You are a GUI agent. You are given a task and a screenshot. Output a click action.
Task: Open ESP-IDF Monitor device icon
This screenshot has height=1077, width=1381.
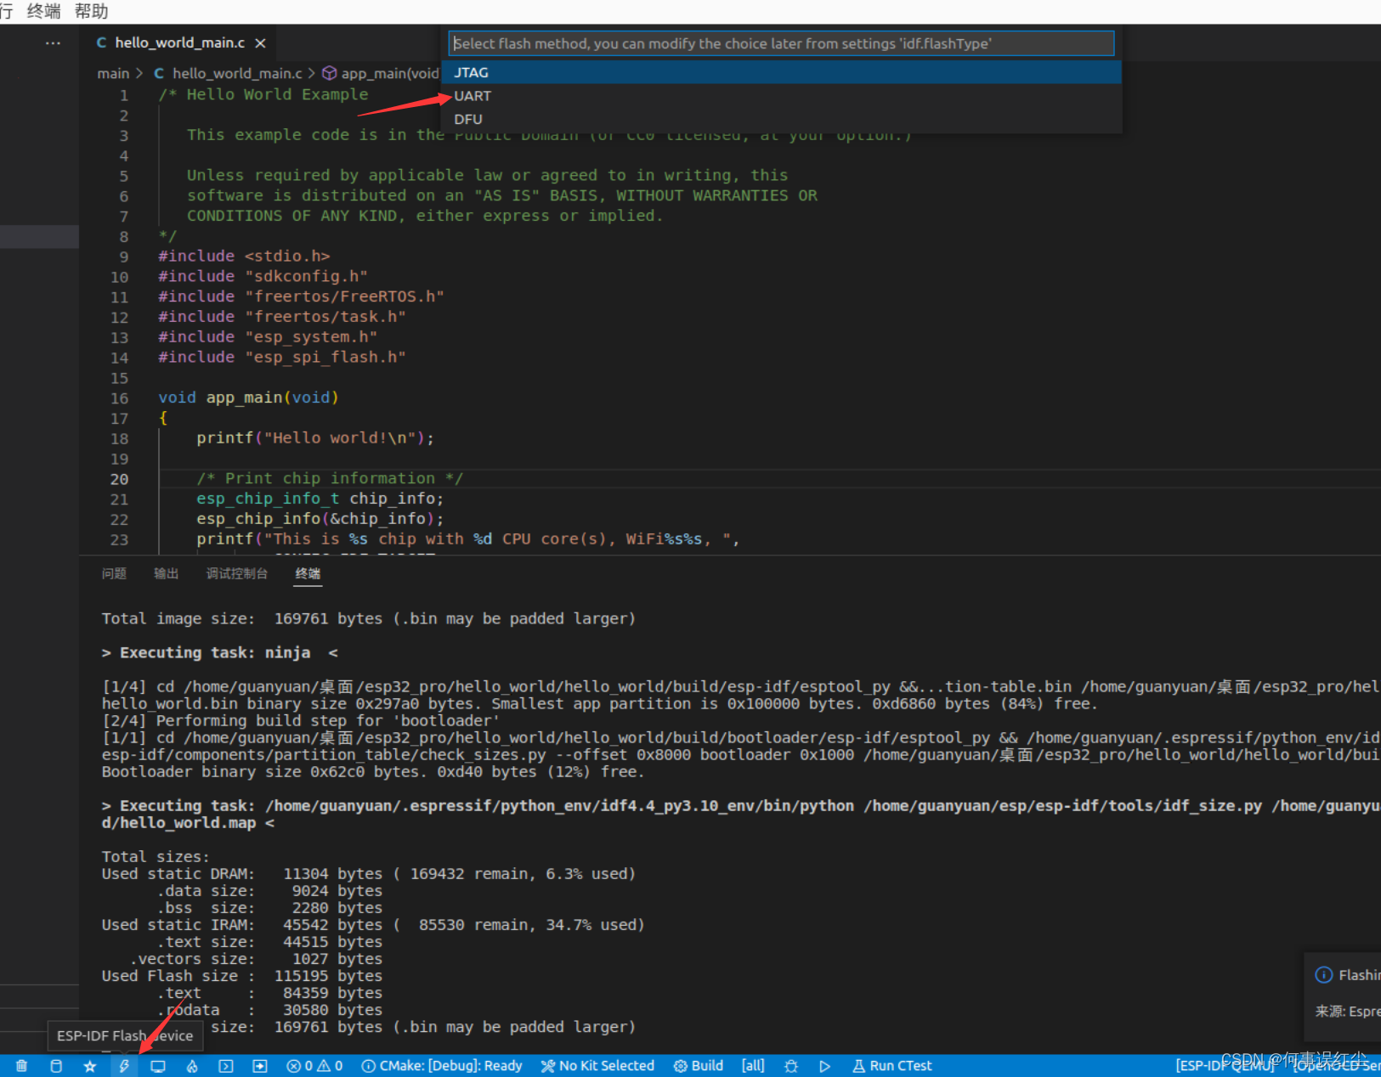(158, 1066)
